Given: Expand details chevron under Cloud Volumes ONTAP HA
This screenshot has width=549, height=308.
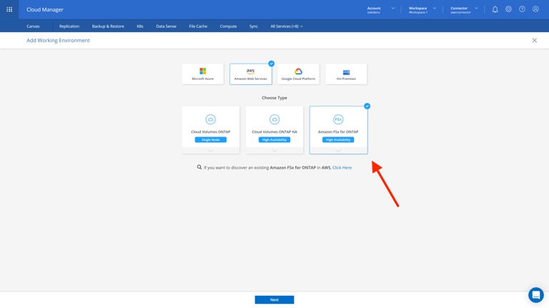Looking at the screenshot, I should pyautogui.click(x=274, y=151).
